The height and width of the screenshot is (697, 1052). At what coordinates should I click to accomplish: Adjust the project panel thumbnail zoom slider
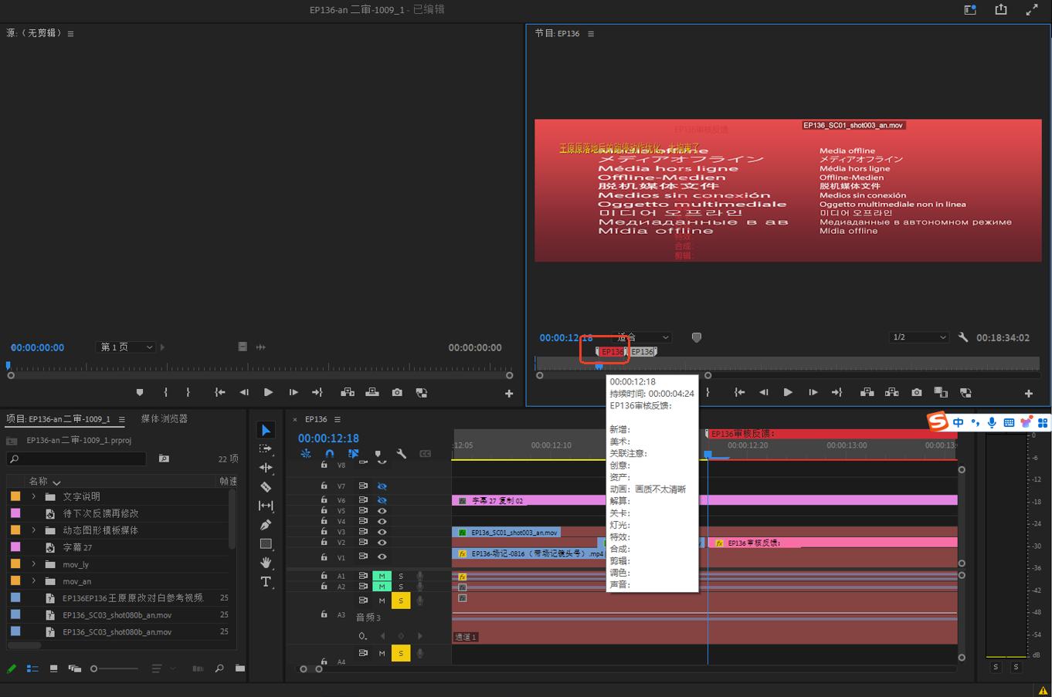tap(94, 668)
